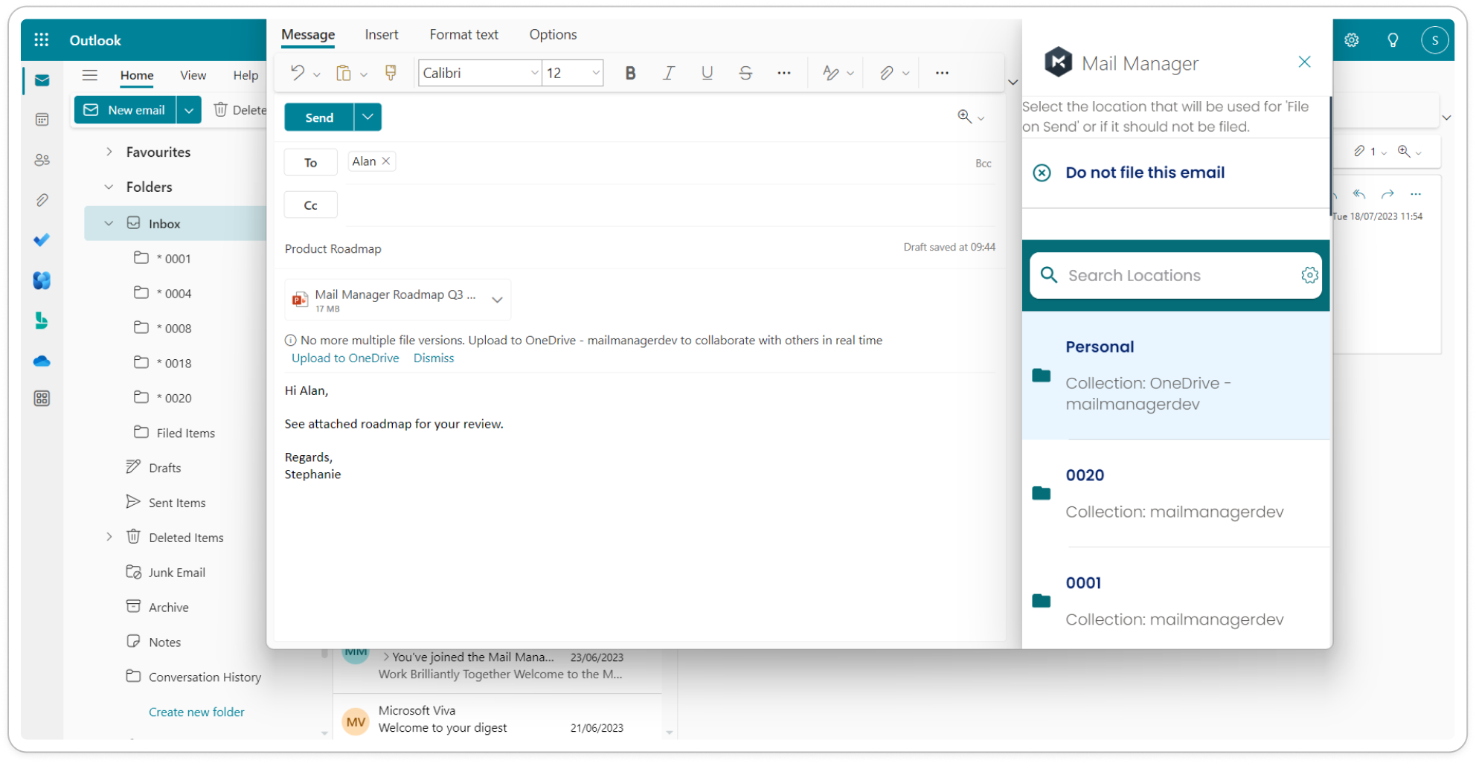Open more formatting options ellipsis
This screenshot has width=1476, height=763.
(x=784, y=73)
